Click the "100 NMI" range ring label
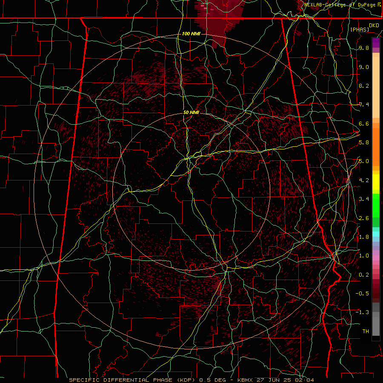Image resolution: width=383 pixels, height=383 pixels. (191, 34)
